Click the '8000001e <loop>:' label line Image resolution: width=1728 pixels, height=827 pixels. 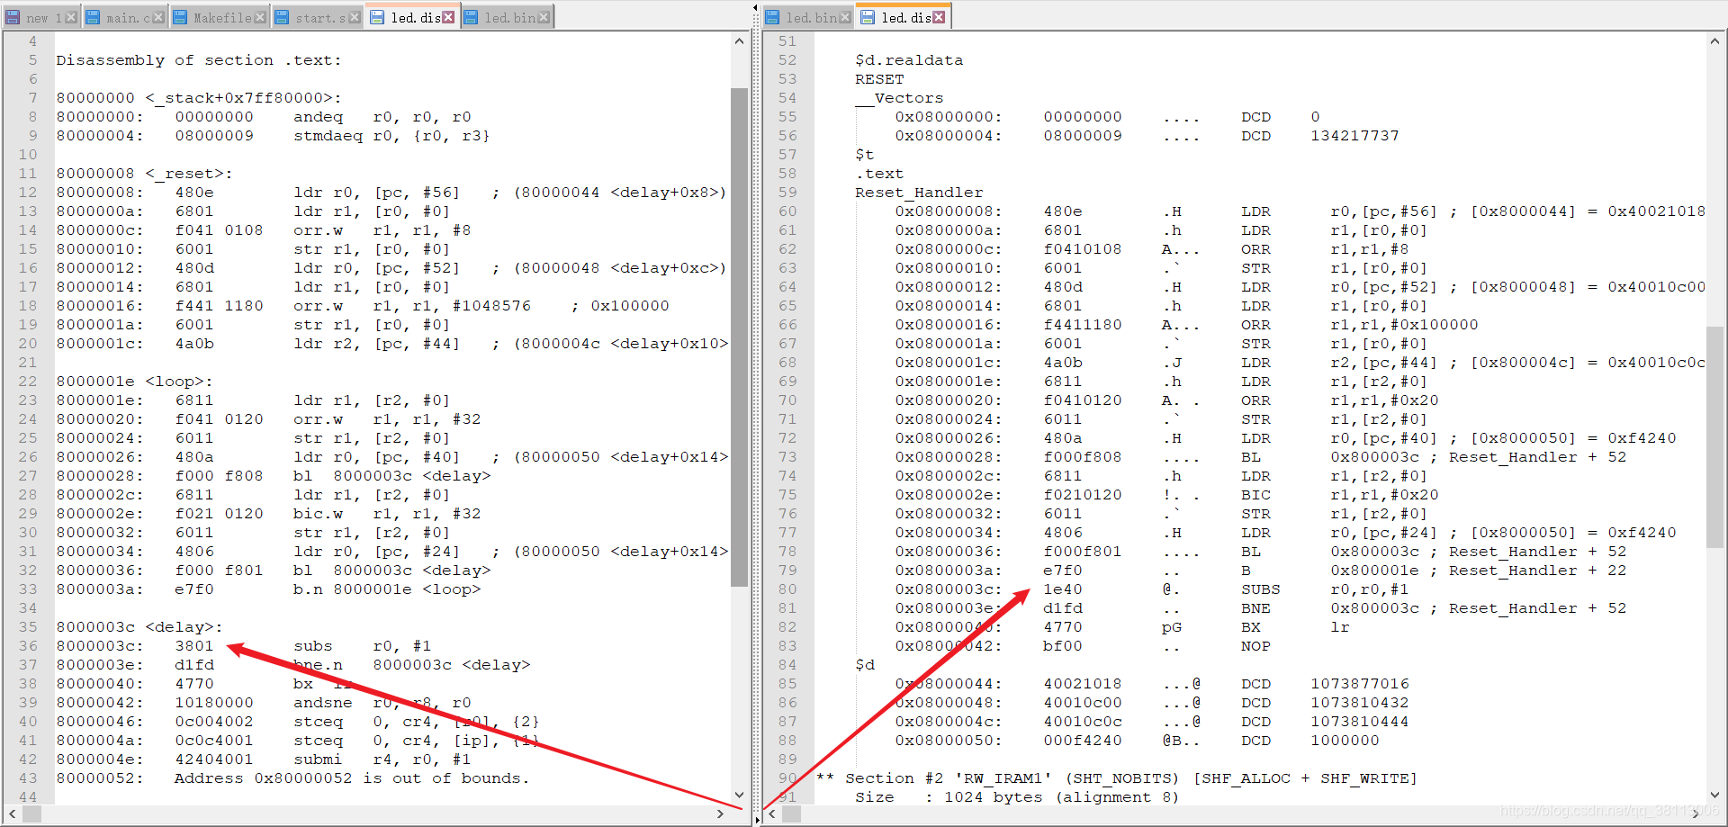point(135,382)
